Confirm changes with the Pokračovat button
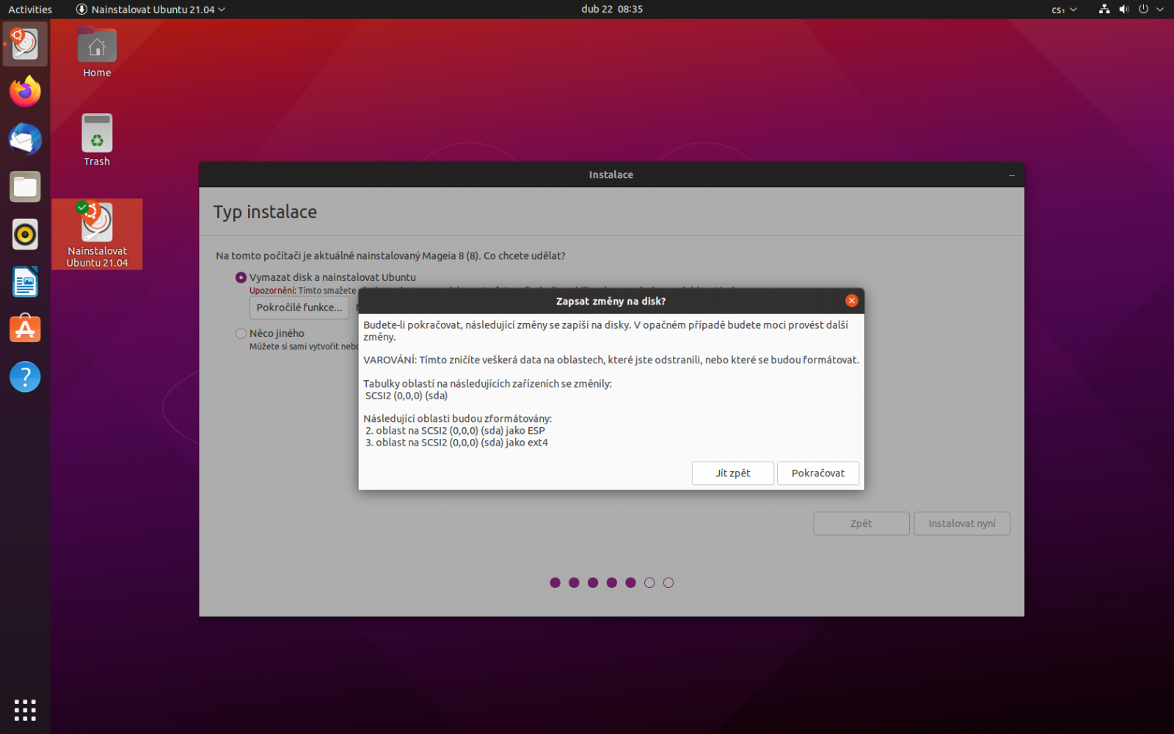1174x734 pixels. (817, 473)
